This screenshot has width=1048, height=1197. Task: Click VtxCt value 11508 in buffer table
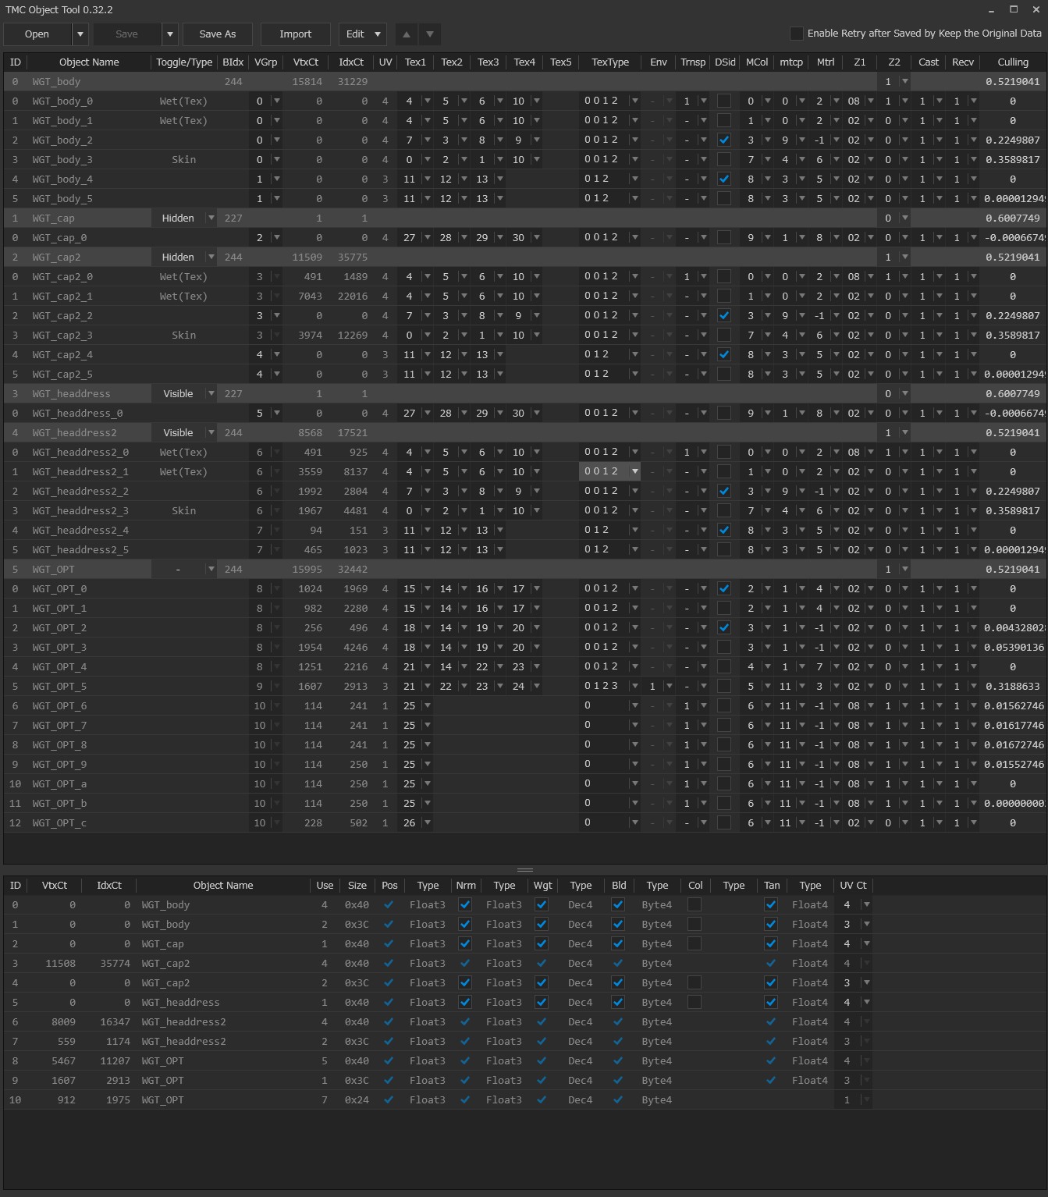click(61, 963)
